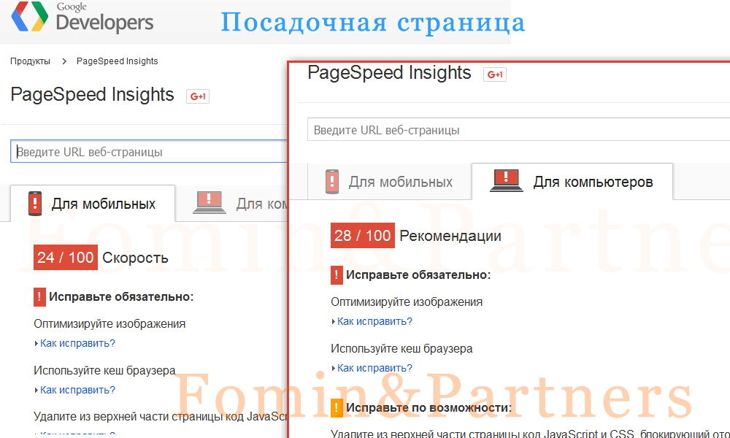
Task: Click the Google Developers logo
Action: [82, 18]
